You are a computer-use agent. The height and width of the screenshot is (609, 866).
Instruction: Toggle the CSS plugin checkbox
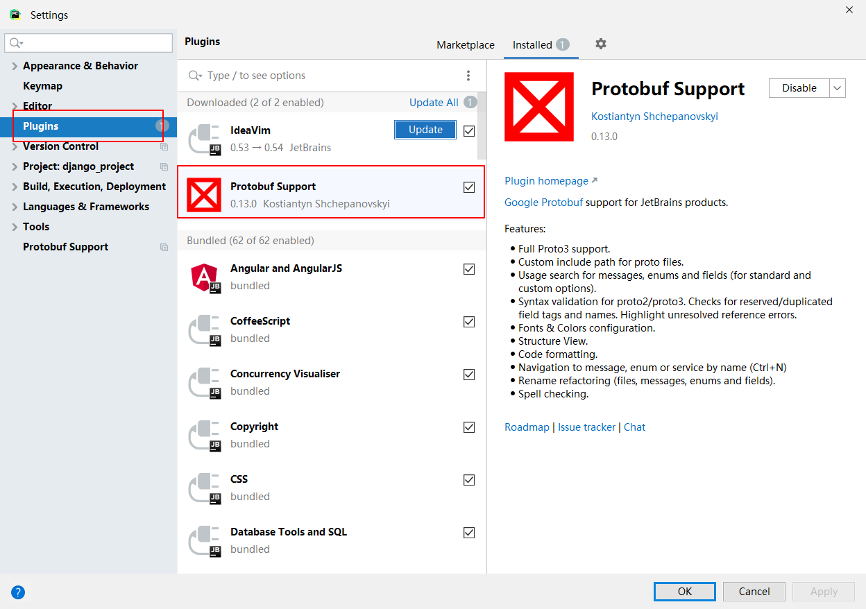click(x=469, y=480)
